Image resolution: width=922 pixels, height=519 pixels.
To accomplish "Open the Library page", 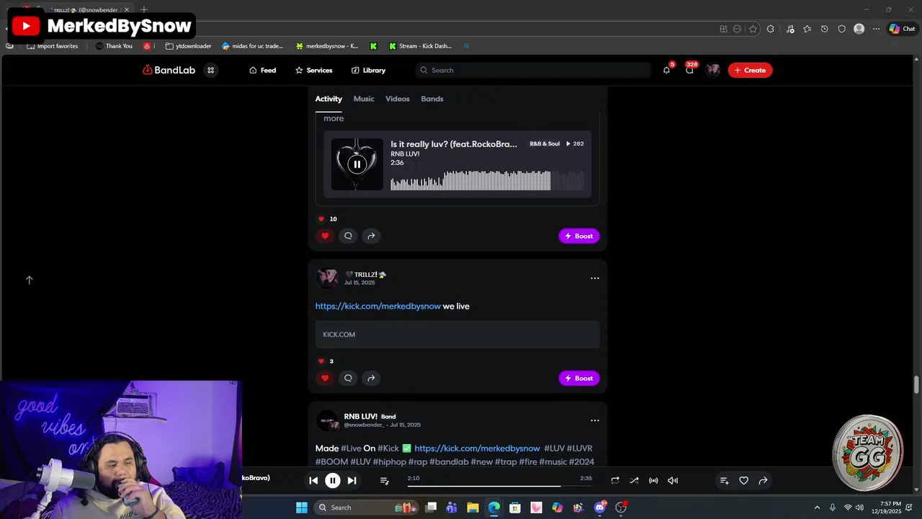I will point(368,70).
